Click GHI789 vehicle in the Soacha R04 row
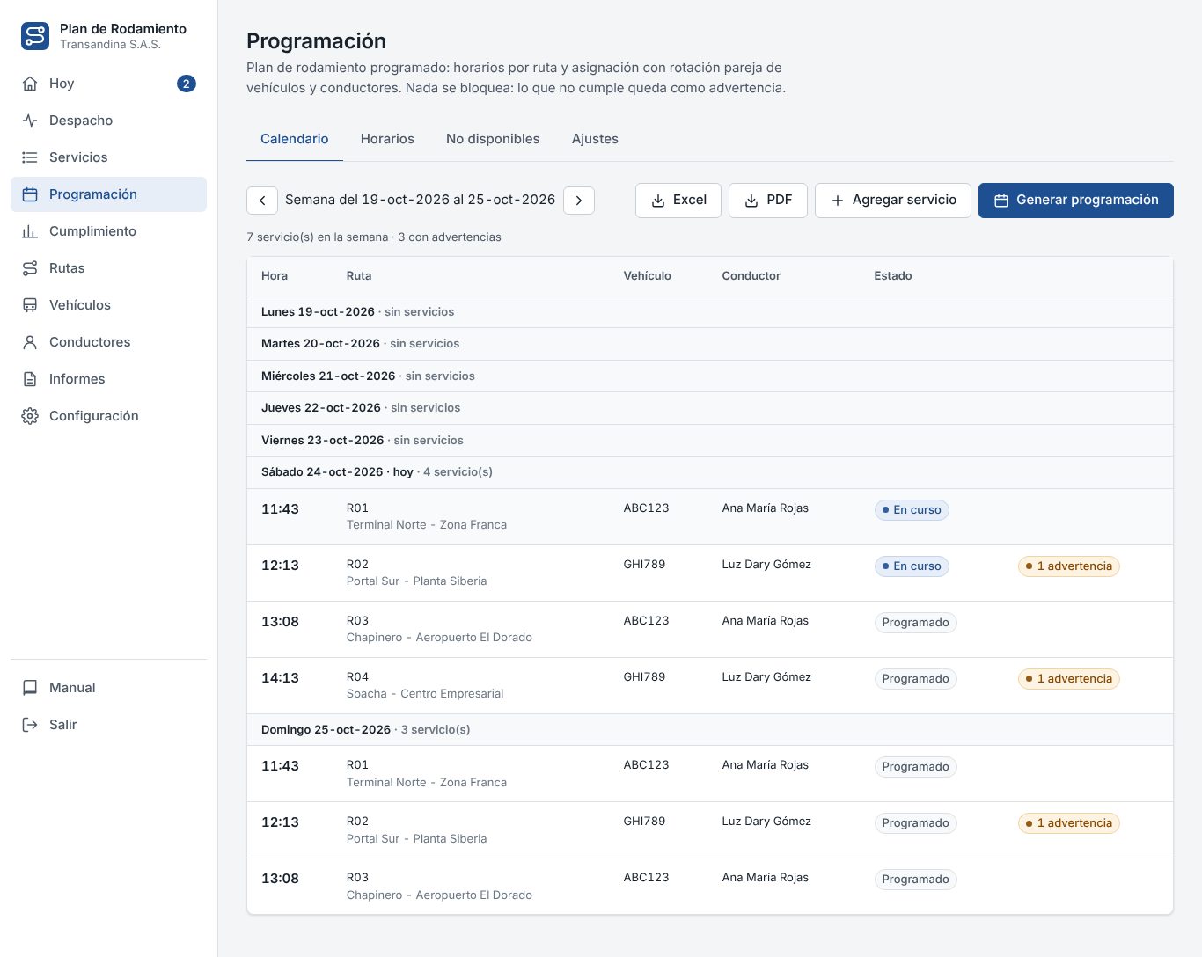Viewport: 1202px width, 957px height. click(x=645, y=677)
